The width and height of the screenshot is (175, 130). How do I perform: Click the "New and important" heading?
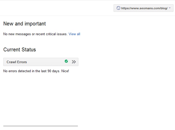tap(24, 24)
